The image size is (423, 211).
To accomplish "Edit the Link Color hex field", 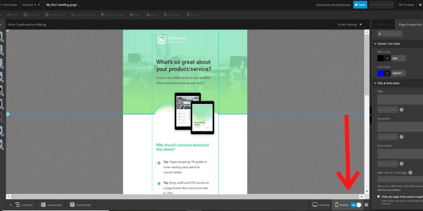I will click(x=398, y=73).
